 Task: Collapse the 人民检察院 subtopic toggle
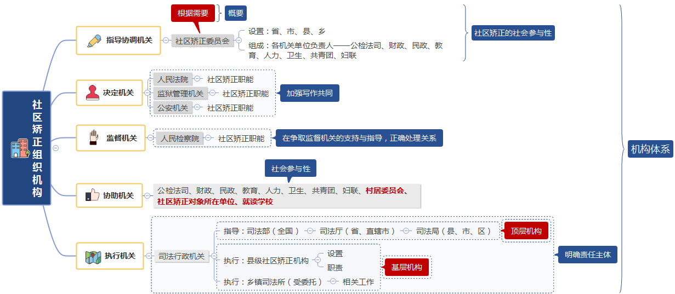pos(209,138)
